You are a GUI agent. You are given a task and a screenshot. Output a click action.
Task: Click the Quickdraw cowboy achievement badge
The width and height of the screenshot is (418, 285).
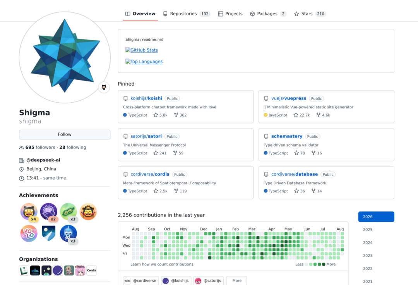(88, 212)
